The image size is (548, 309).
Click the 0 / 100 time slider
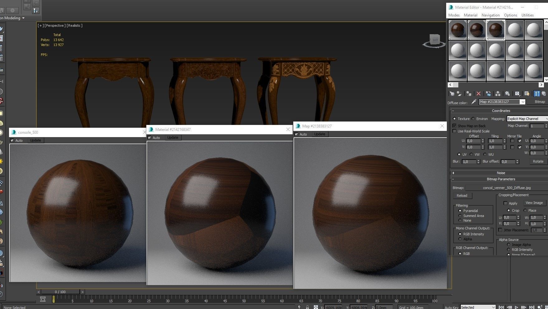coord(60,292)
